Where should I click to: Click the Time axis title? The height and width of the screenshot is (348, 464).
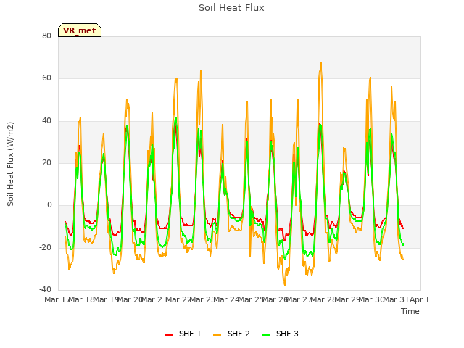tap(410, 311)
